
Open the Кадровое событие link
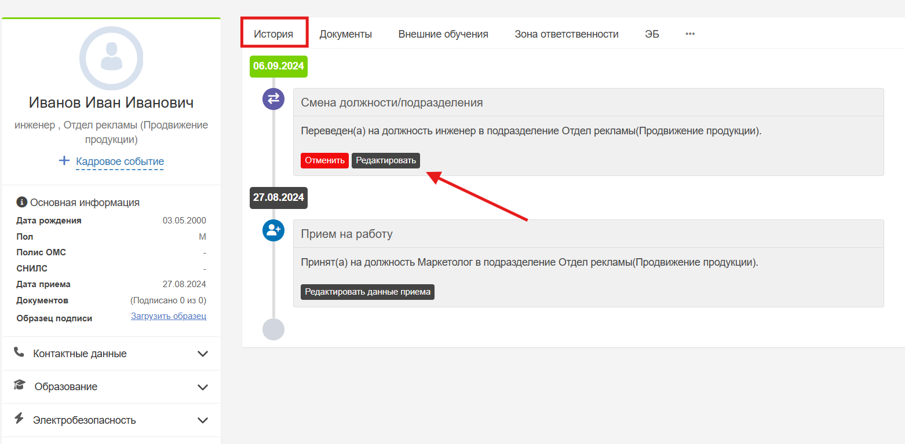(120, 162)
